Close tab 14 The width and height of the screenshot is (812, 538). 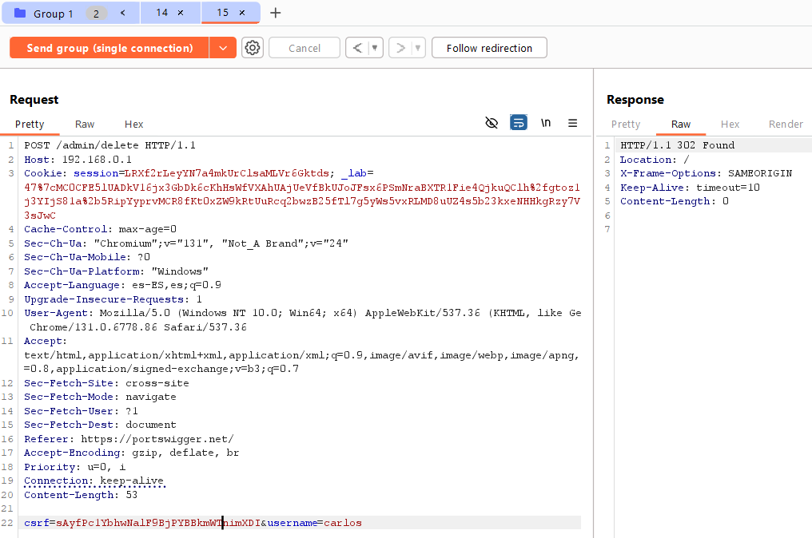click(x=181, y=13)
